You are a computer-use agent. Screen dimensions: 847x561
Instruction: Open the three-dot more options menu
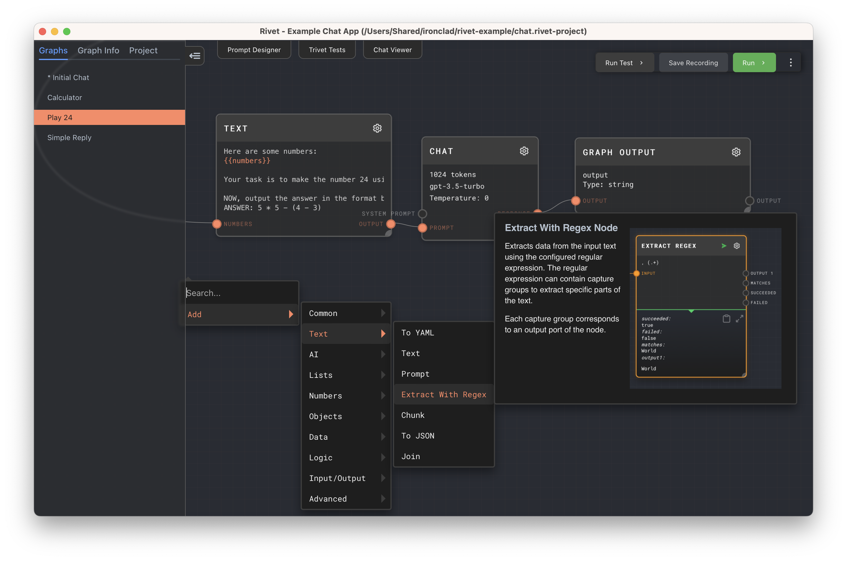(x=791, y=62)
